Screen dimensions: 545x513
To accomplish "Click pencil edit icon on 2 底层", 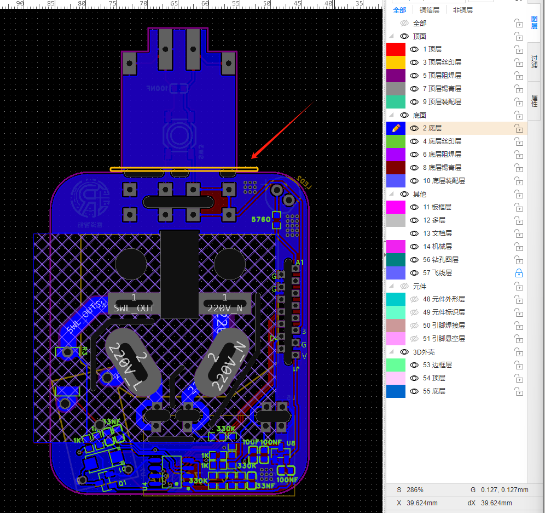I will 396,128.
